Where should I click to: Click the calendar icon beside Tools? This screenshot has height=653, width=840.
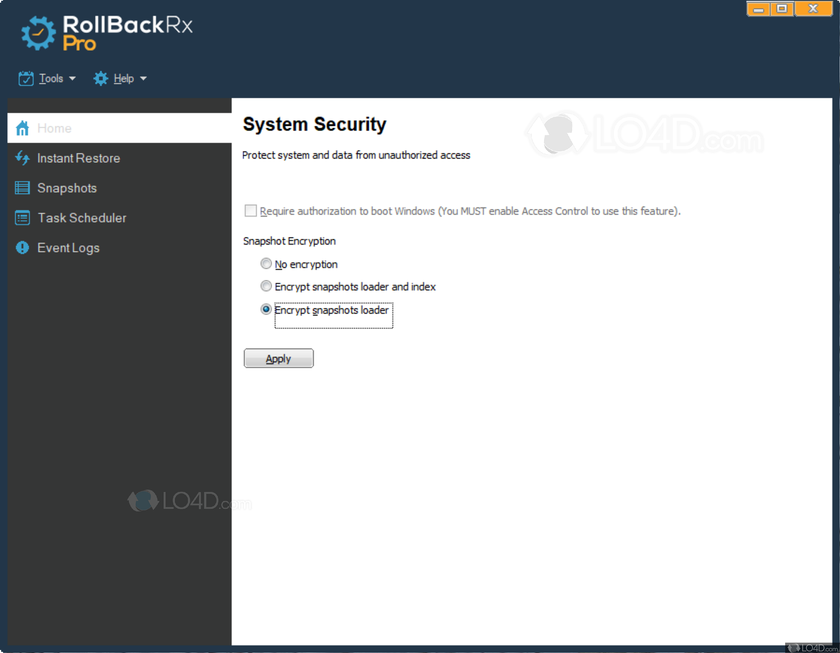(x=25, y=78)
